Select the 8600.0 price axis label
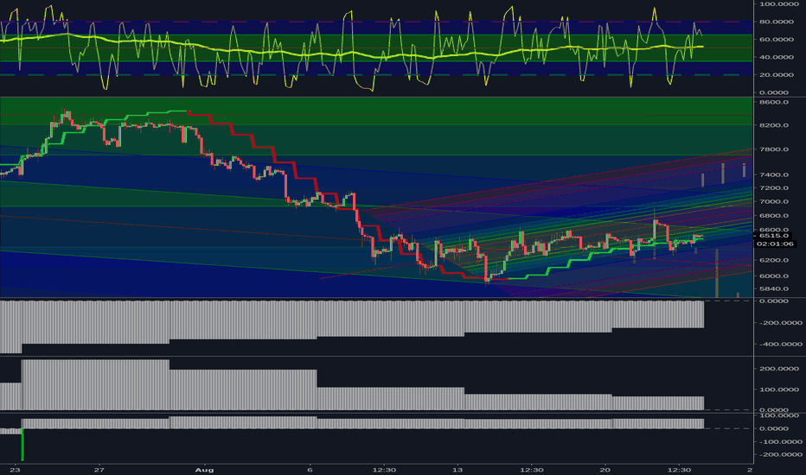 774,102
